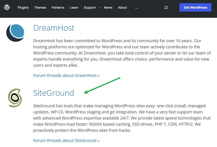The height and width of the screenshot is (147, 217).
Task: Open the DreamHost heading link
Action: coord(54,28)
